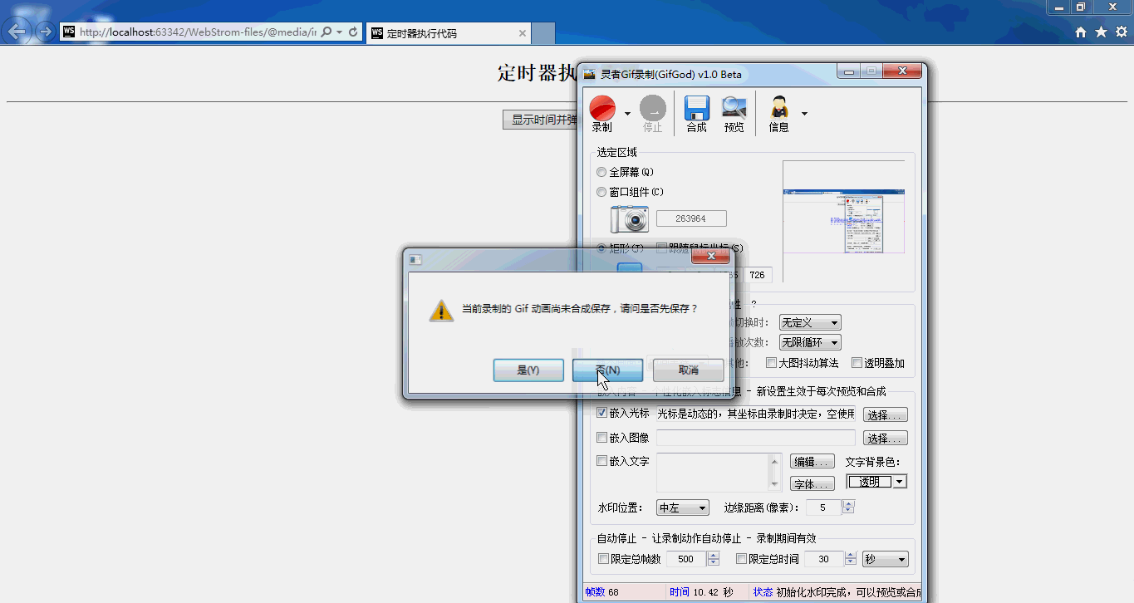Open the watermark position (中左) dropdown

tap(682, 507)
